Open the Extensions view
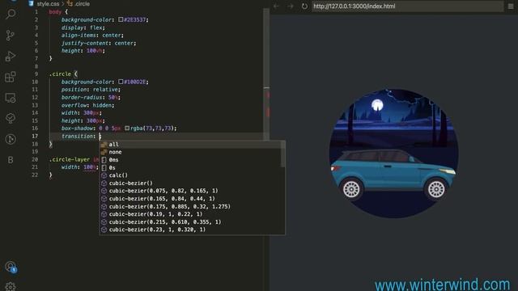Screen dimensions: 518x291 pyautogui.click(x=11, y=77)
